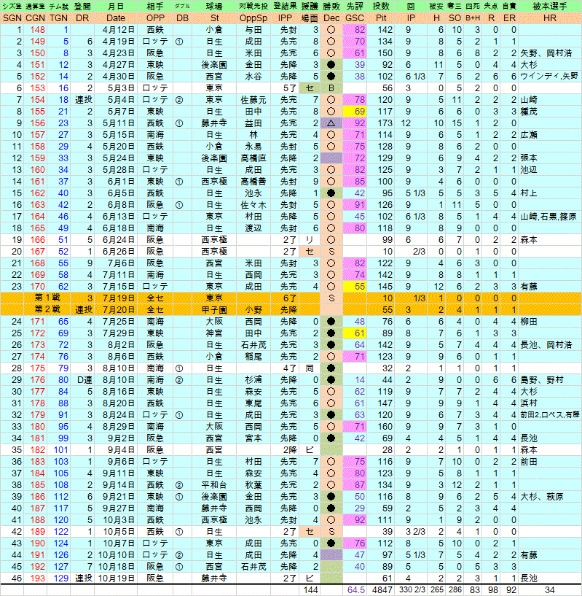Click the HR cell 前田2,ロペス,有藤
Screen dimensions: 582x596
click(x=549, y=415)
